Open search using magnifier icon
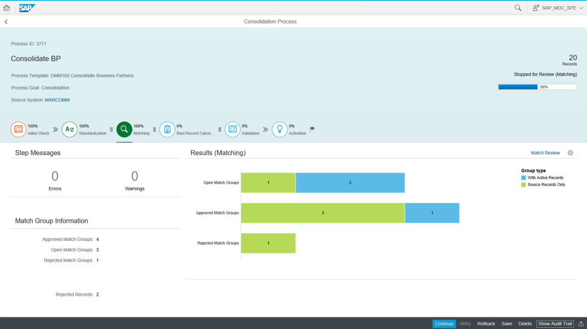The width and height of the screenshot is (587, 329). [x=518, y=8]
